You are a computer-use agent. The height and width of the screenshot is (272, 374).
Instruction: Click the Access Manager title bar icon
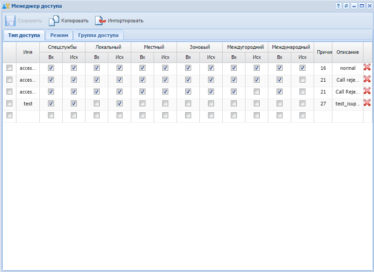point(6,6)
